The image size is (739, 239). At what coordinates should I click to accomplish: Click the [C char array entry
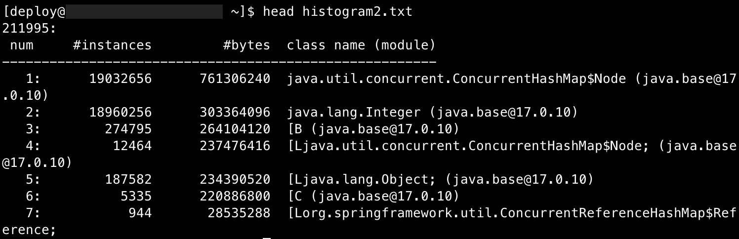pyautogui.click(x=373, y=197)
